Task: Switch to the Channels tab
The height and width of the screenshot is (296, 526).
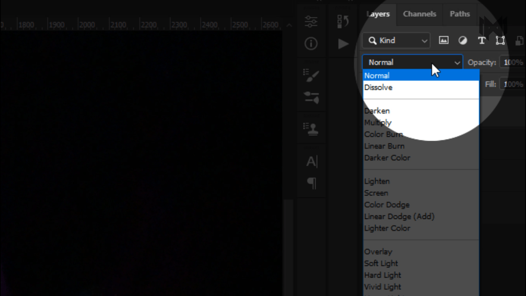Action: 419,14
